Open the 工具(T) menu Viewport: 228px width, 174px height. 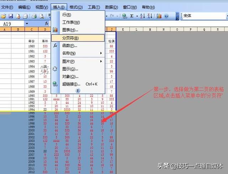point(94,7)
